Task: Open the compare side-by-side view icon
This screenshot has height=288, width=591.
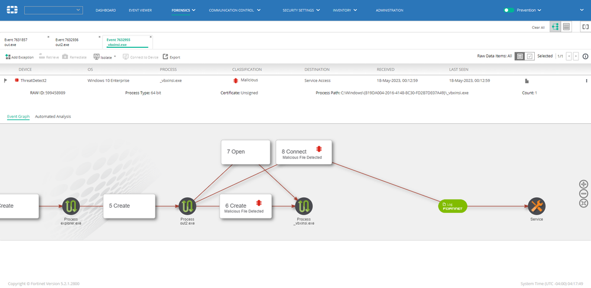Action: point(585,27)
